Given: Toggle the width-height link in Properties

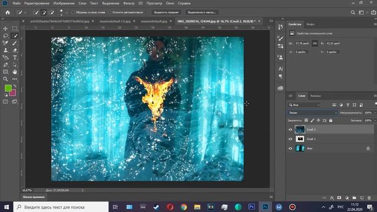Looking at the screenshot, I should pos(315,43).
